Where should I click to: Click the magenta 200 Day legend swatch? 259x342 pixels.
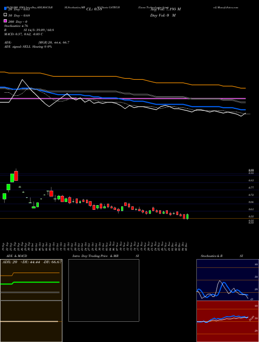pyautogui.click(x=5, y=21)
